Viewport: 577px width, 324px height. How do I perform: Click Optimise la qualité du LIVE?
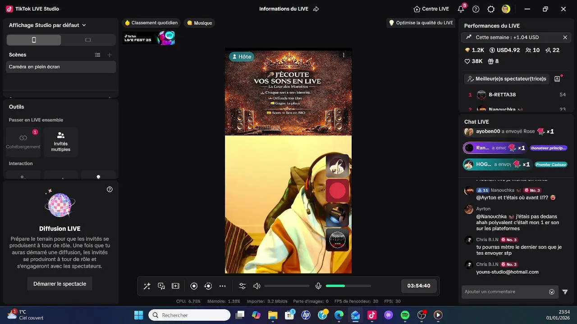pos(421,23)
